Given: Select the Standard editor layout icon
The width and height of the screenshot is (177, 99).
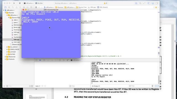Looking at the screenshot, I should [136, 3].
